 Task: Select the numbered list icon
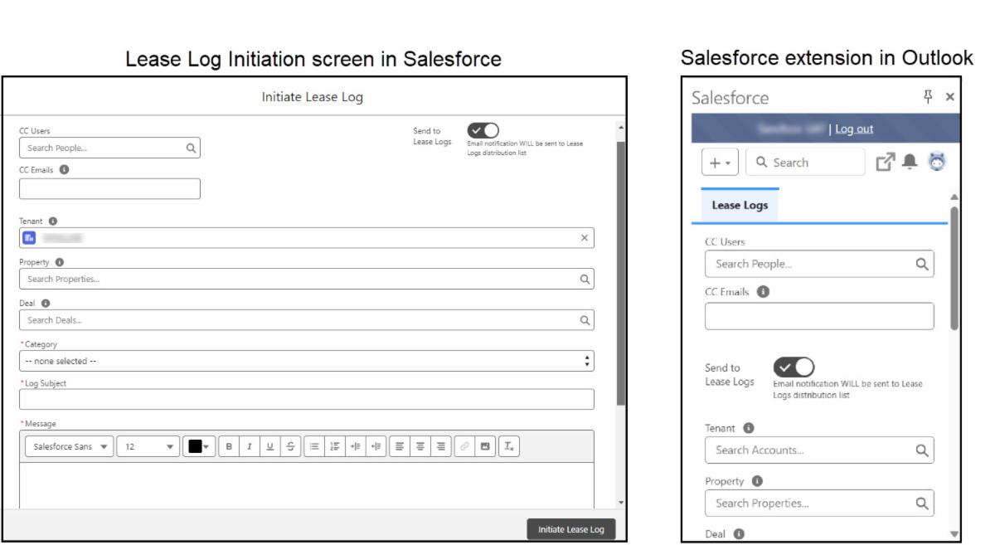click(x=333, y=446)
